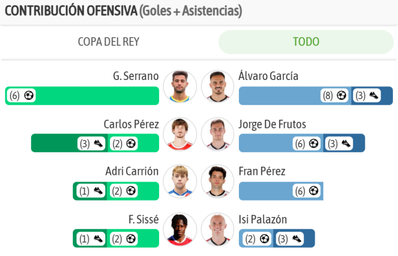Click G. Serrano's player photo
This screenshot has height=256, width=398.
pyautogui.click(x=180, y=87)
